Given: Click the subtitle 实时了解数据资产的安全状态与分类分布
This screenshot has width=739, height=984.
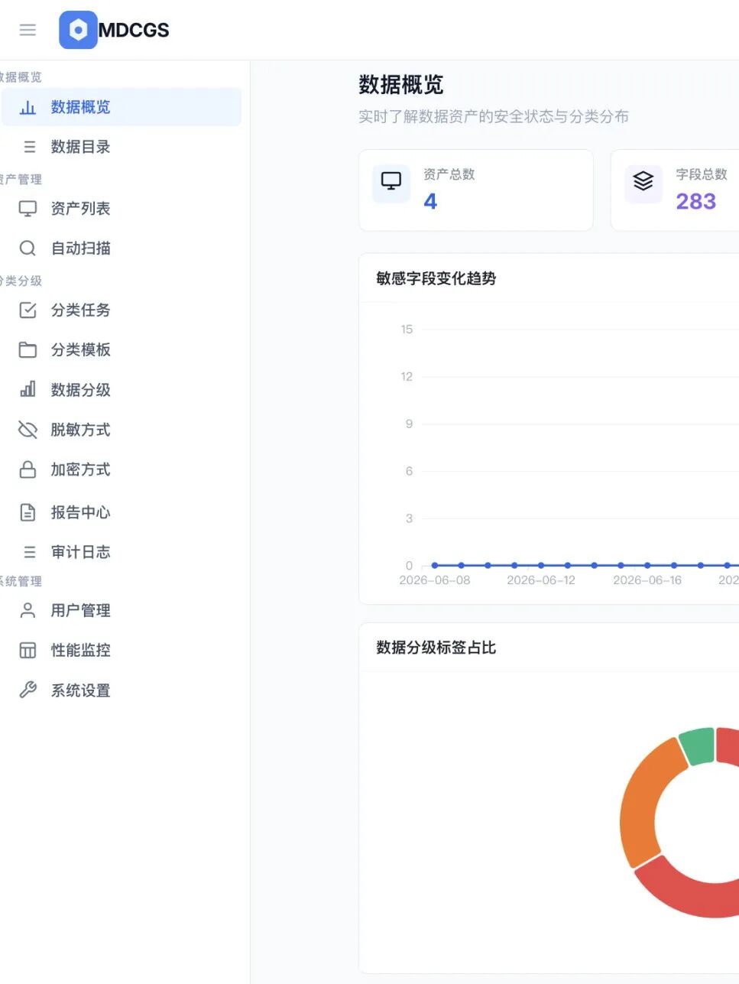Looking at the screenshot, I should click(494, 117).
